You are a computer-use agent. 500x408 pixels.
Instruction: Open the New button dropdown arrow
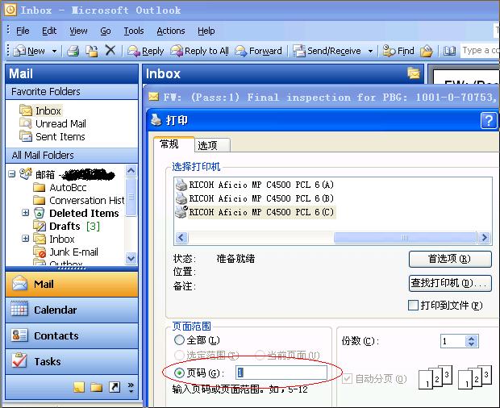click(x=54, y=51)
